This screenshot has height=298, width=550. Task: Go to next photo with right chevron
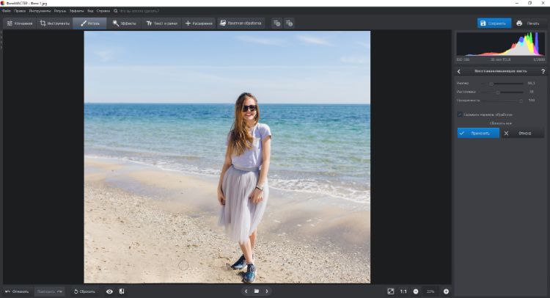tap(267, 291)
